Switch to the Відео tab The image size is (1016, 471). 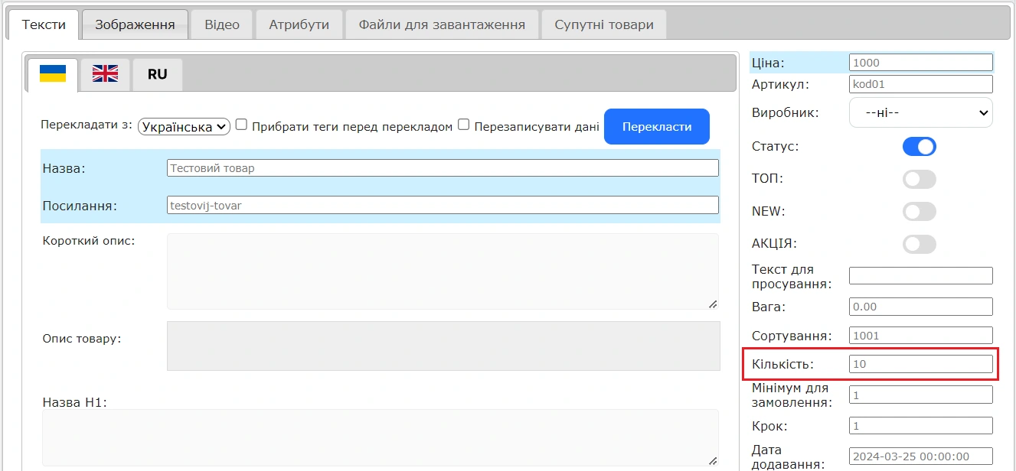click(x=222, y=24)
